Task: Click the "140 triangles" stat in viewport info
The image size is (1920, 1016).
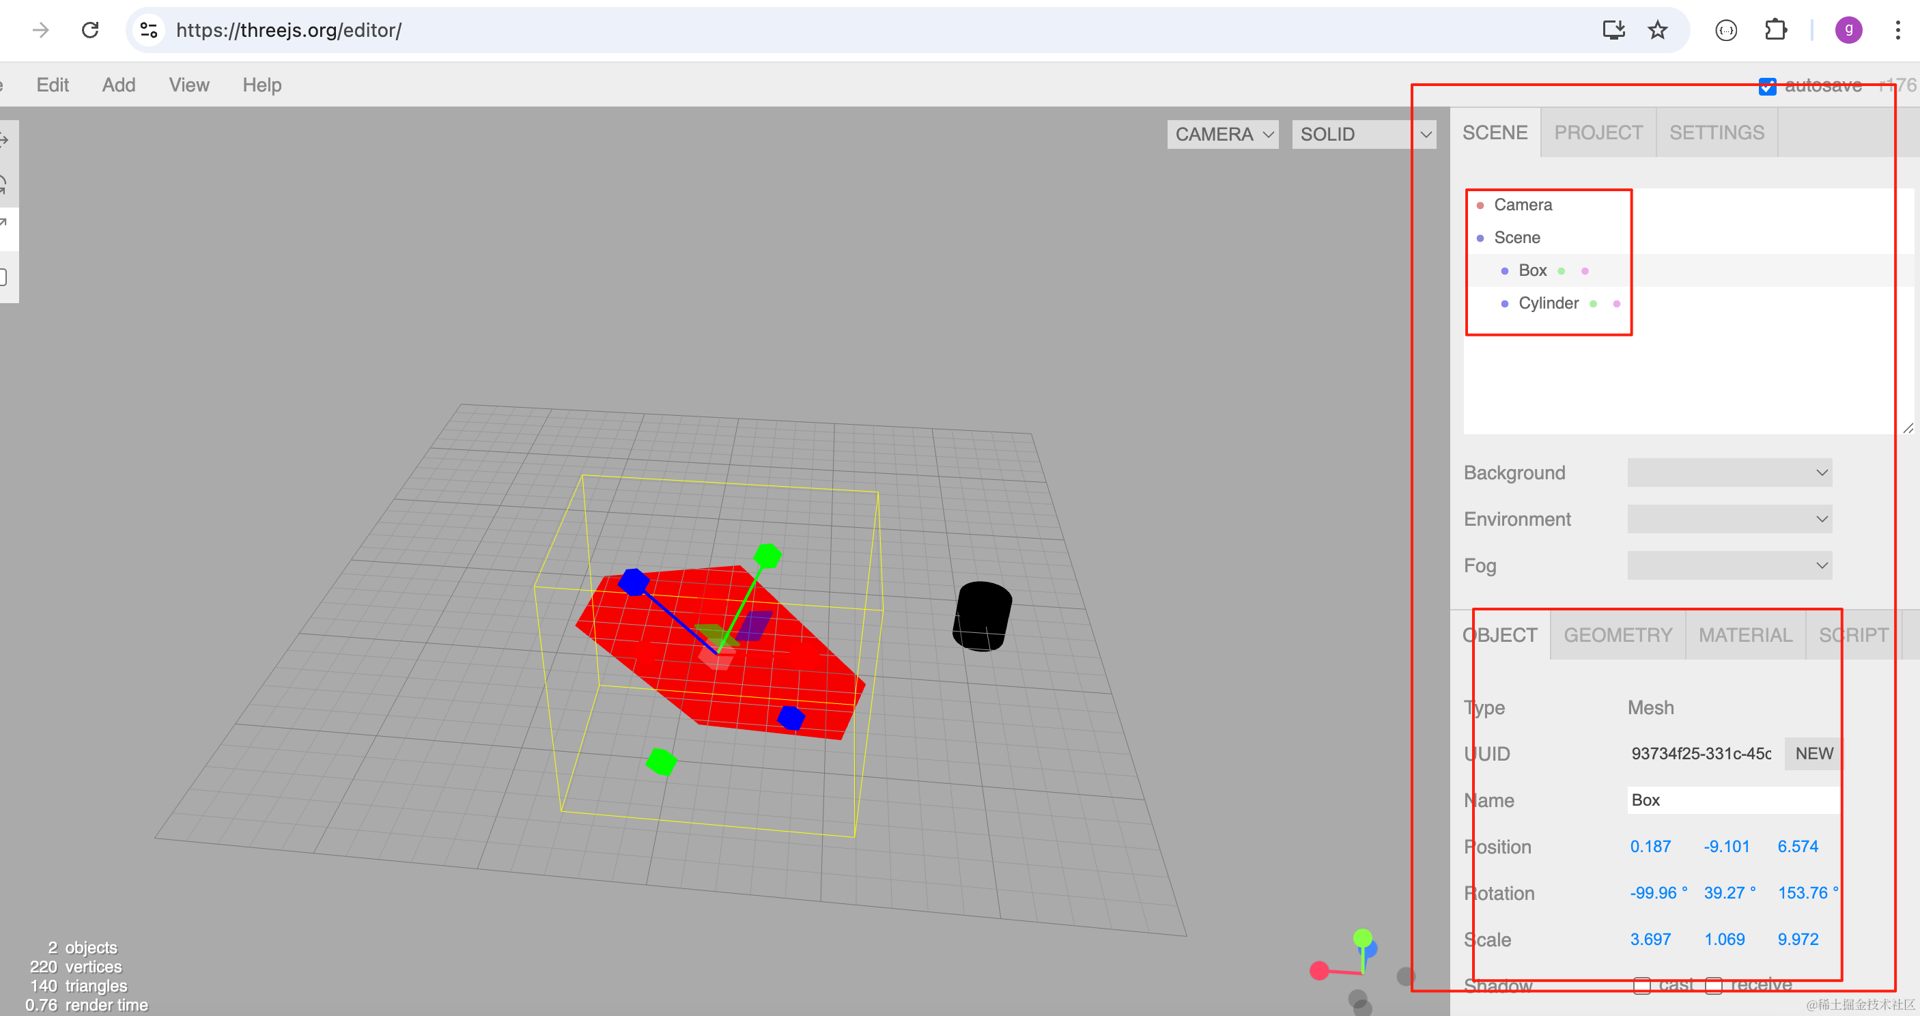Action: pos(78,985)
